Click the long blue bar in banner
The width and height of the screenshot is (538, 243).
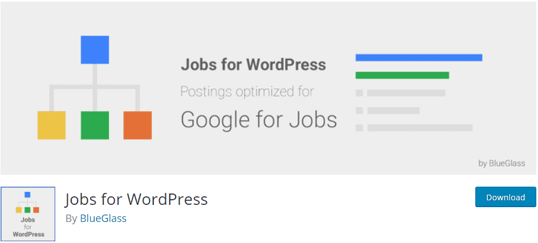click(x=419, y=57)
